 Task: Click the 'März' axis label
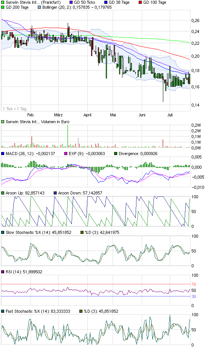pyautogui.click(x=59, y=115)
